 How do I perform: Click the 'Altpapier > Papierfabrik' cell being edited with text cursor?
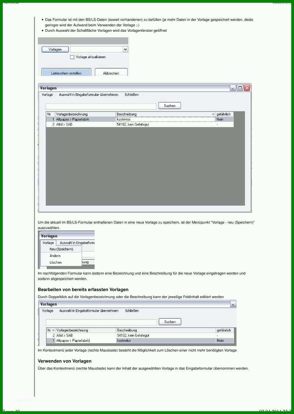click(x=86, y=340)
